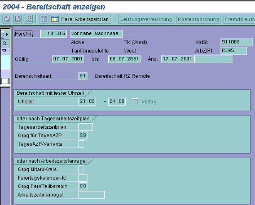The width and height of the screenshot is (255, 205).
Task: Click the faint left arrow in left side panel
Action: click(x=3, y=34)
